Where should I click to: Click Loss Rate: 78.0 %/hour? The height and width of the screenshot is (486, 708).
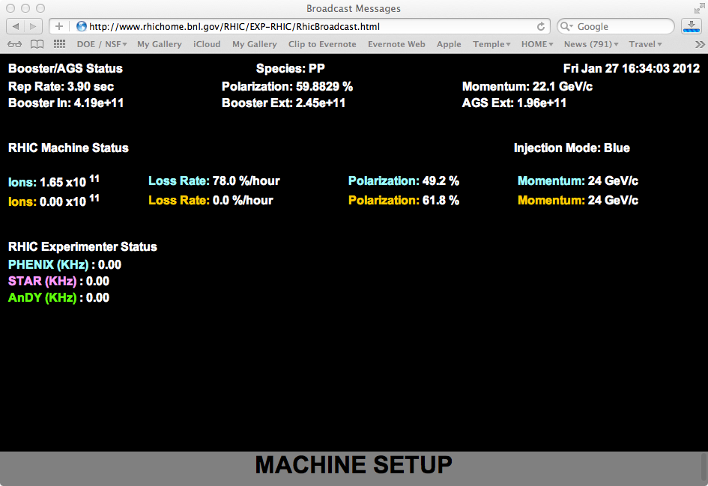click(214, 181)
